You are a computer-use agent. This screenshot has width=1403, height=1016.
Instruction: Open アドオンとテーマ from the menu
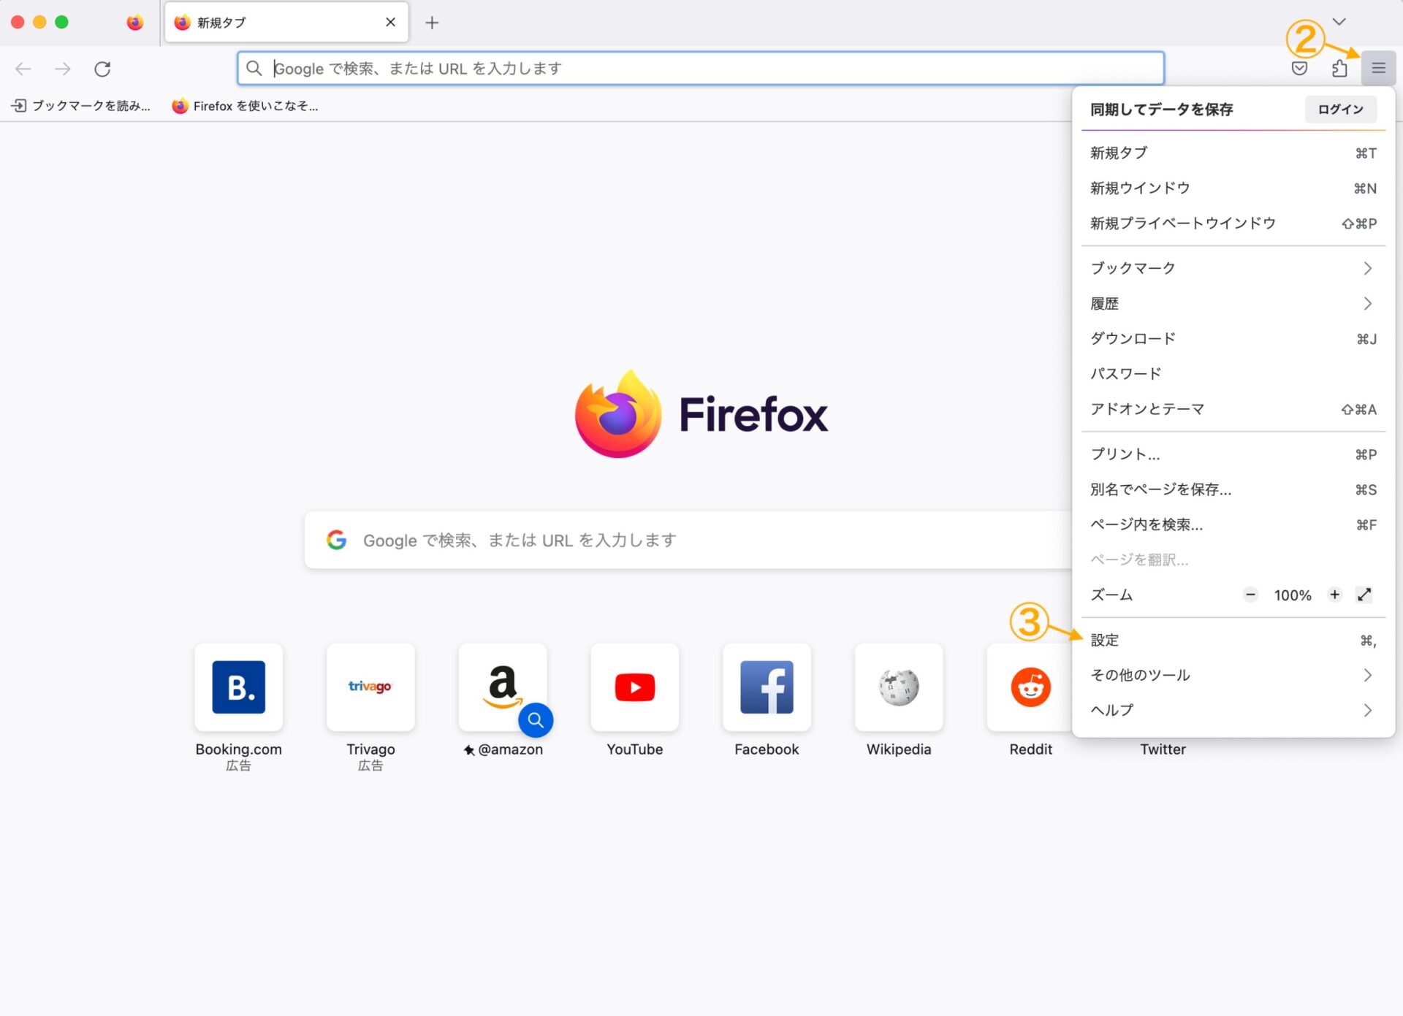(x=1233, y=409)
